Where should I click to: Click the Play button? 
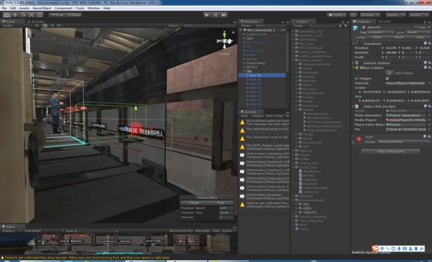pyautogui.click(x=207, y=15)
